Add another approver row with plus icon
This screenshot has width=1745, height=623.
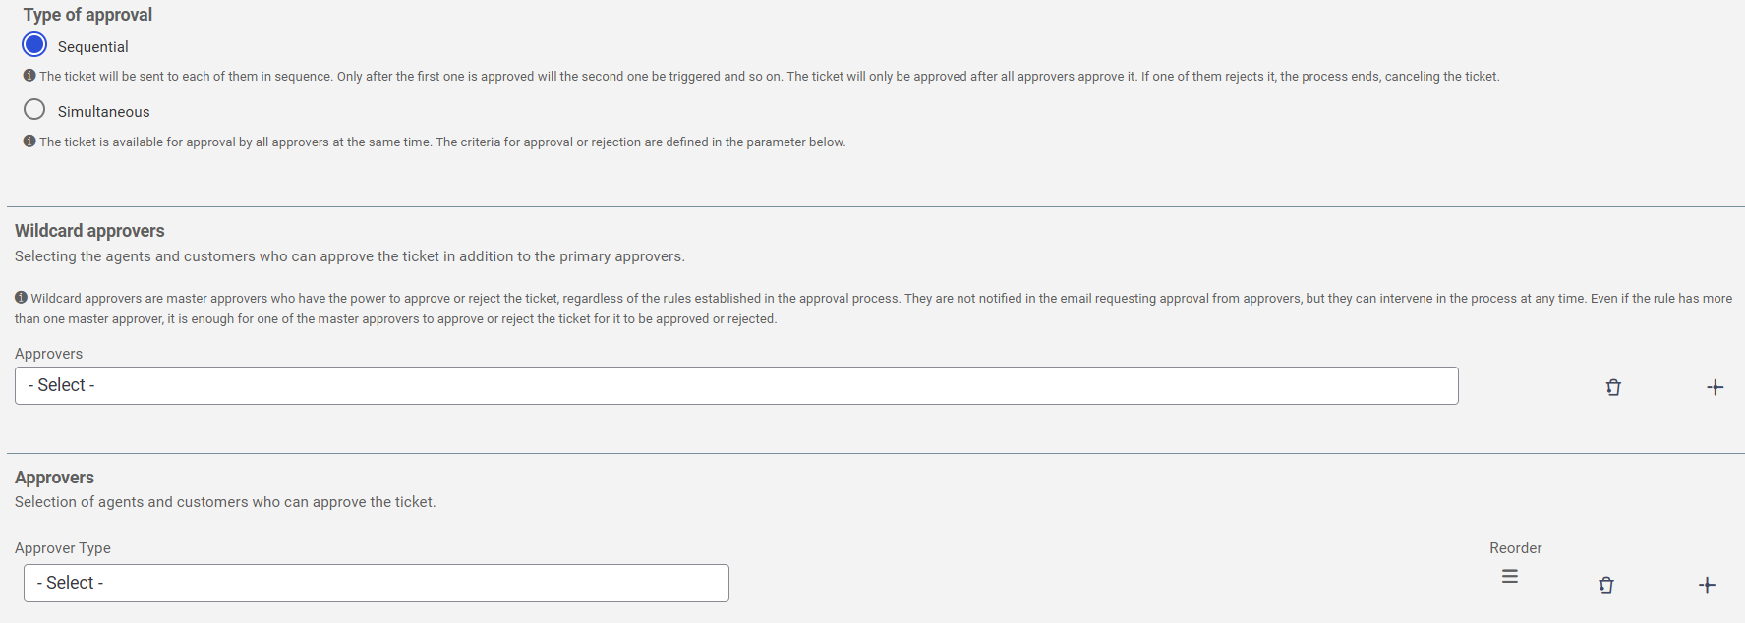(1708, 585)
